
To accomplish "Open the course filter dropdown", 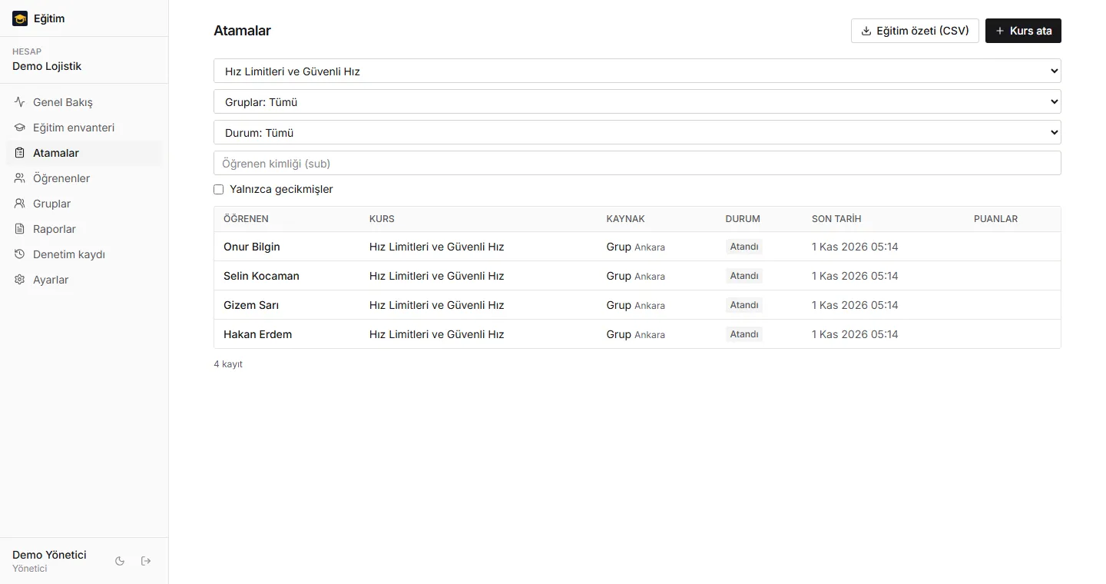I will 637,71.
